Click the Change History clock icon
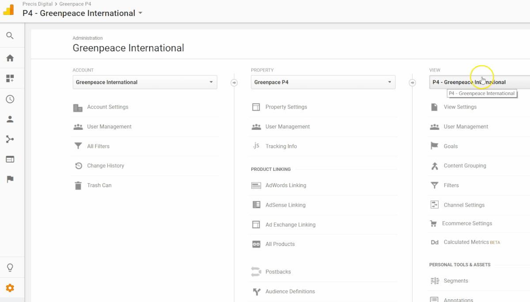The width and height of the screenshot is (530, 302). (x=78, y=166)
